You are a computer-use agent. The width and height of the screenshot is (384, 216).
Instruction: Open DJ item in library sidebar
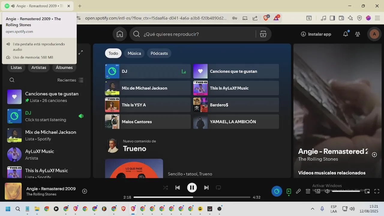click(x=46, y=116)
